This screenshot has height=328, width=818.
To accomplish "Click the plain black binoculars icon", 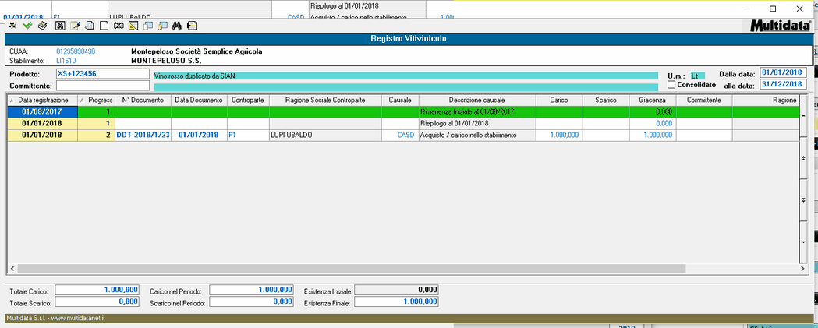I will click(177, 26).
